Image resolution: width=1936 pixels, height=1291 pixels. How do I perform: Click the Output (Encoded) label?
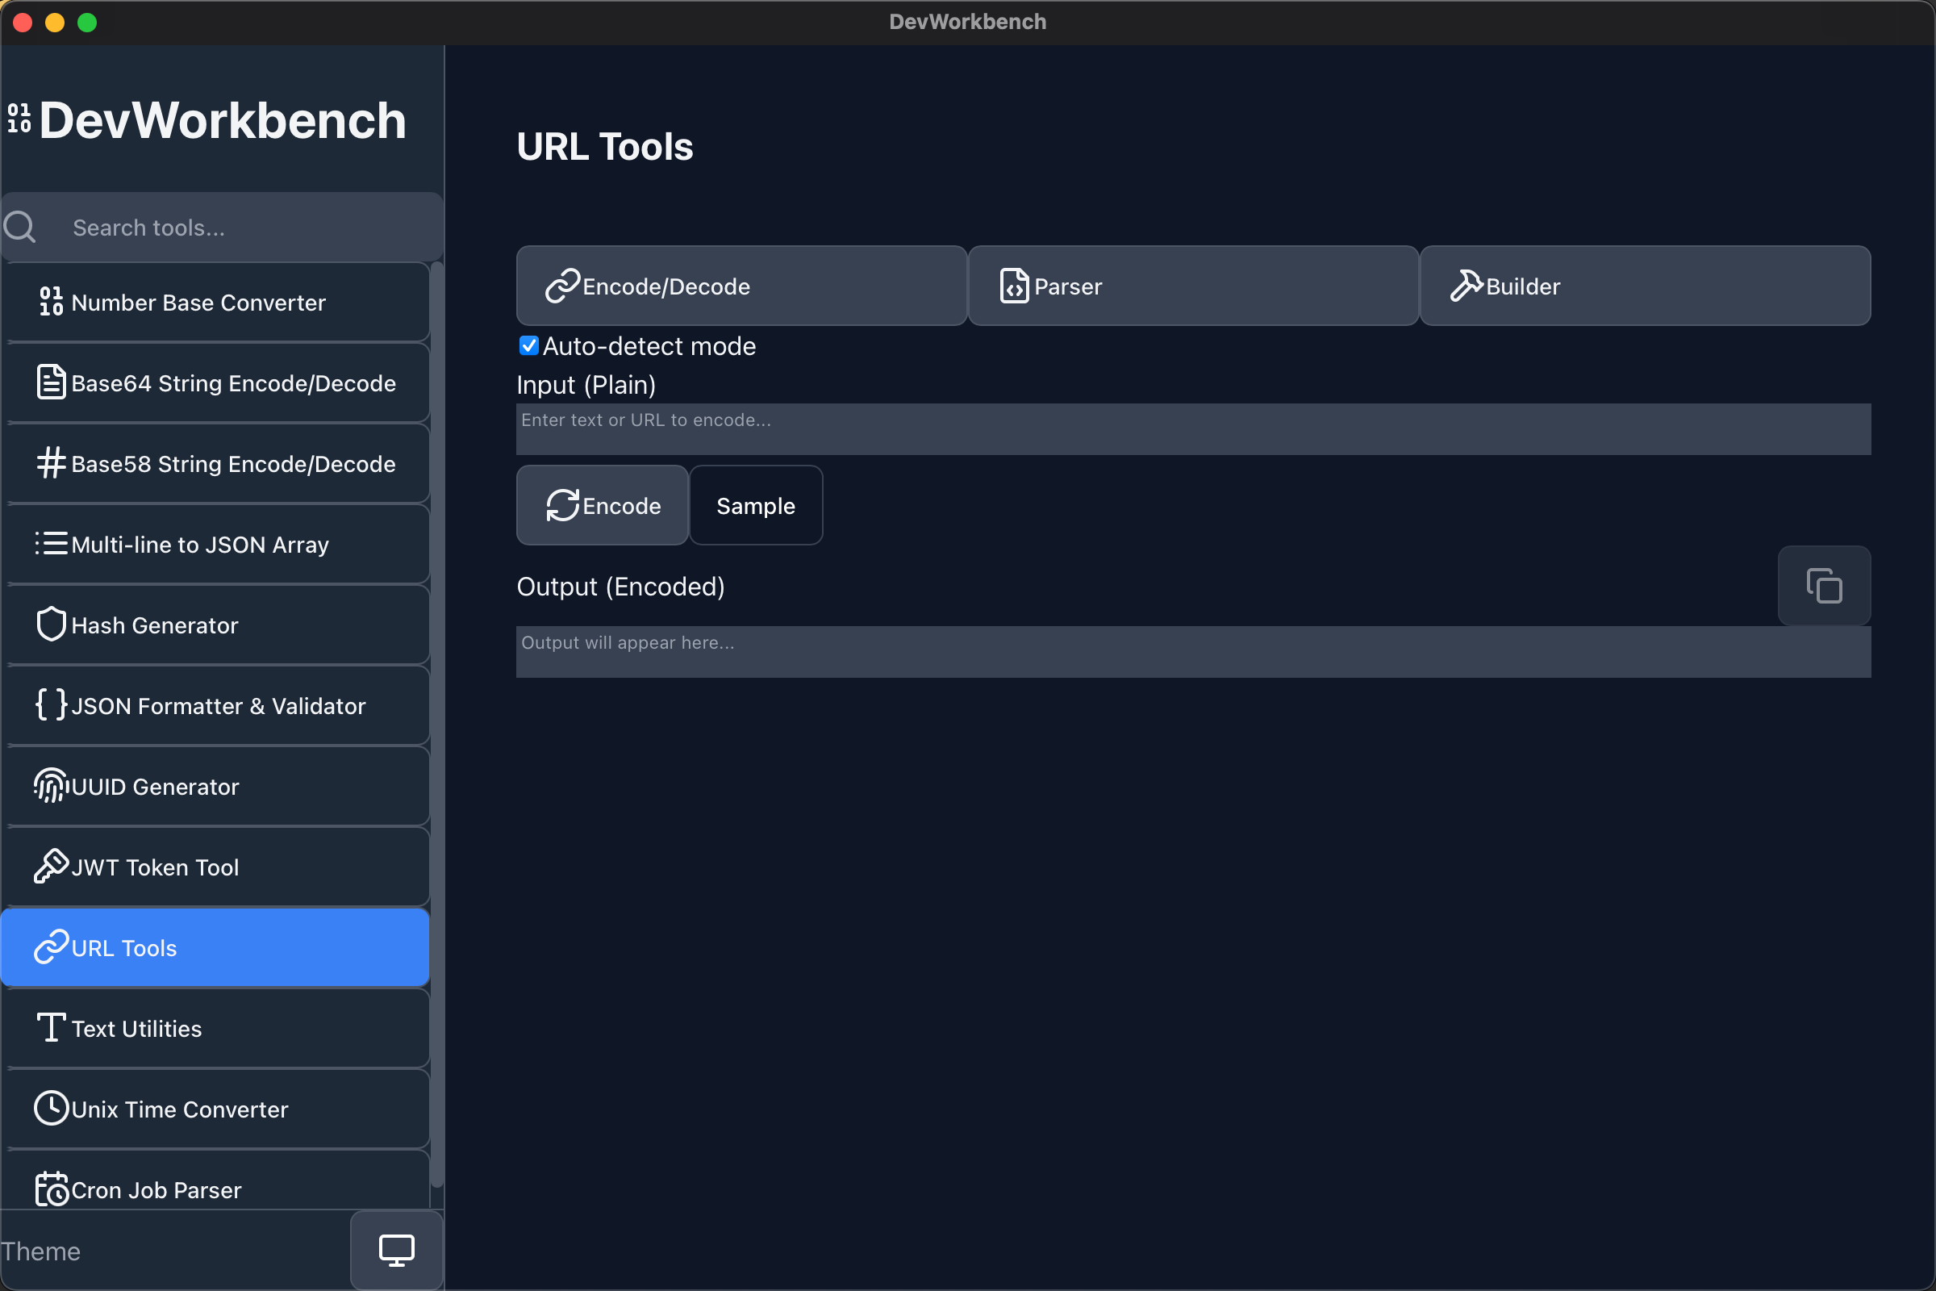tap(620, 587)
